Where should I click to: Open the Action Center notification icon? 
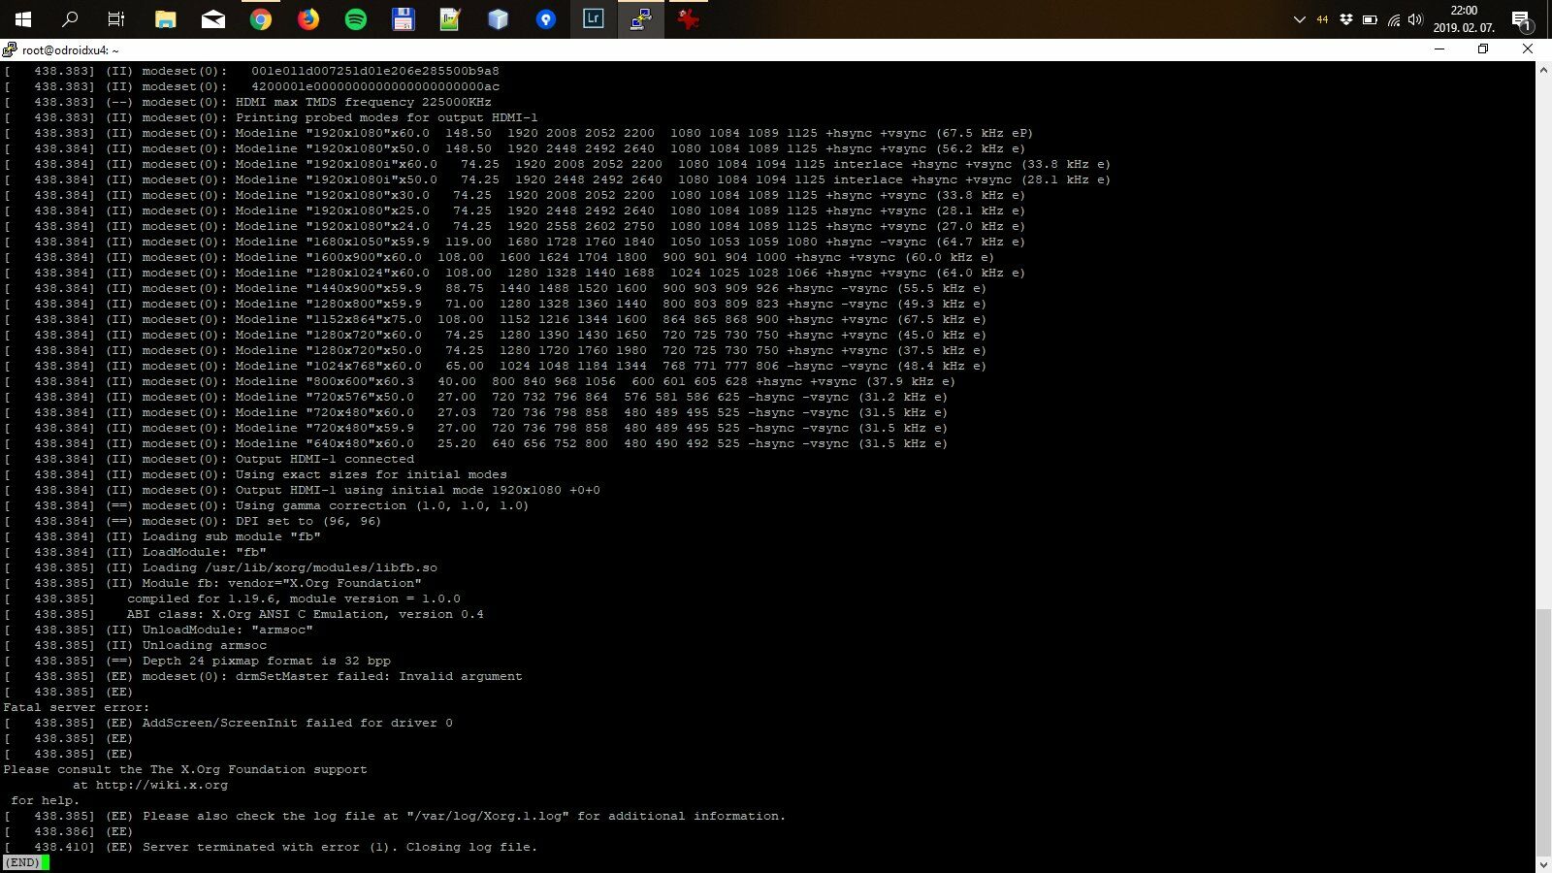[x=1521, y=19]
